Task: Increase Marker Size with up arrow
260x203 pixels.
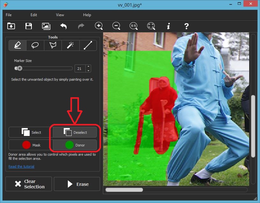Action: (88, 67)
